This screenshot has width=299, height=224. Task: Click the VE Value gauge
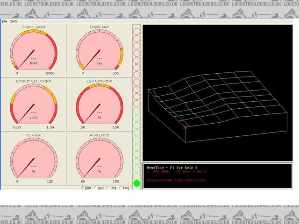coord(34,158)
